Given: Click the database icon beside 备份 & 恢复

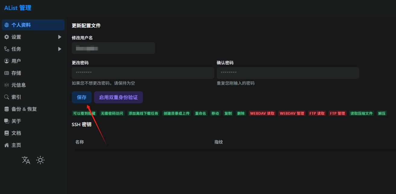Looking at the screenshot, I should (7, 109).
